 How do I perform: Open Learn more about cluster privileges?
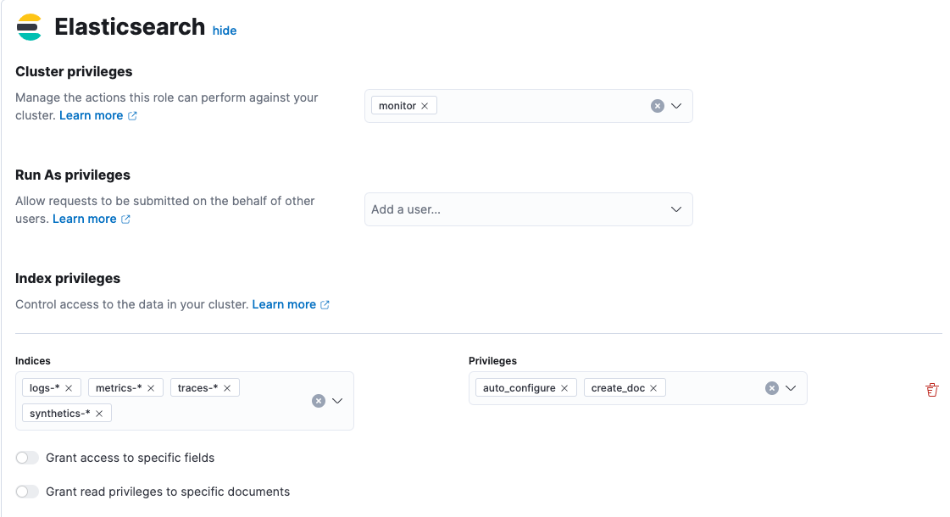[92, 115]
